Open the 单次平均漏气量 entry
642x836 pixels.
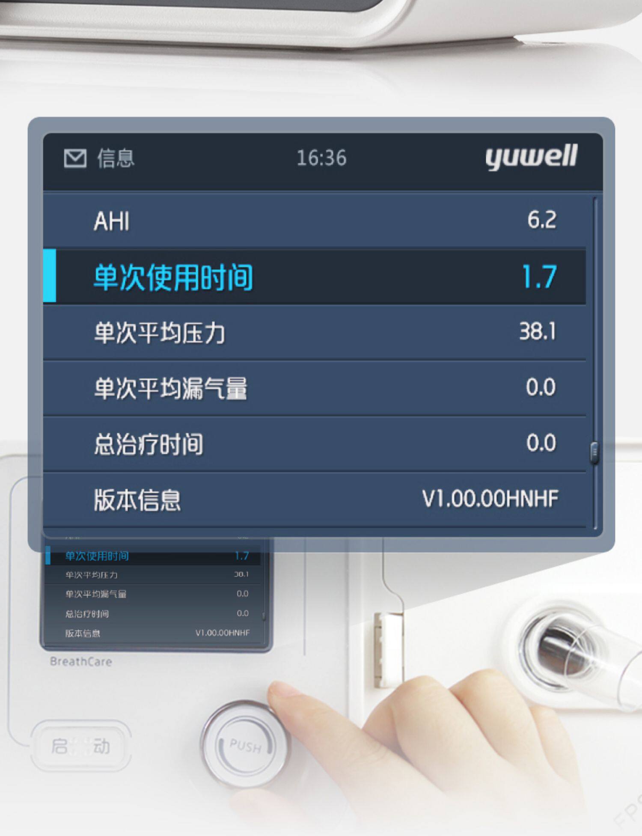(315, 388)
